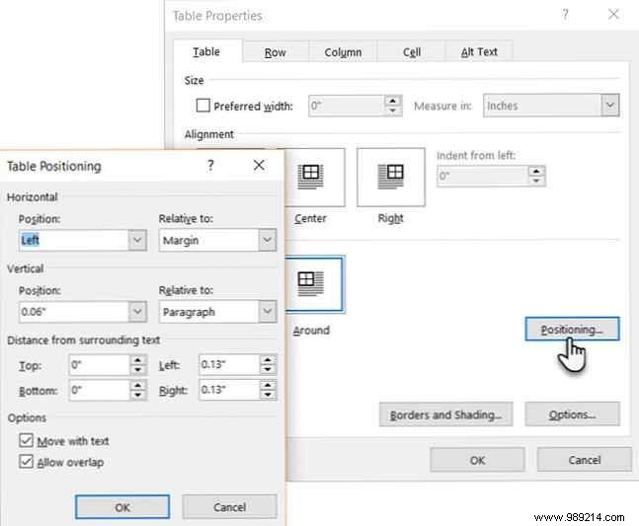Image resolution: width=639 pixels, height=526 pixels.
Task: Click Horizontal Position field showing Left
Action: (74, 240)
